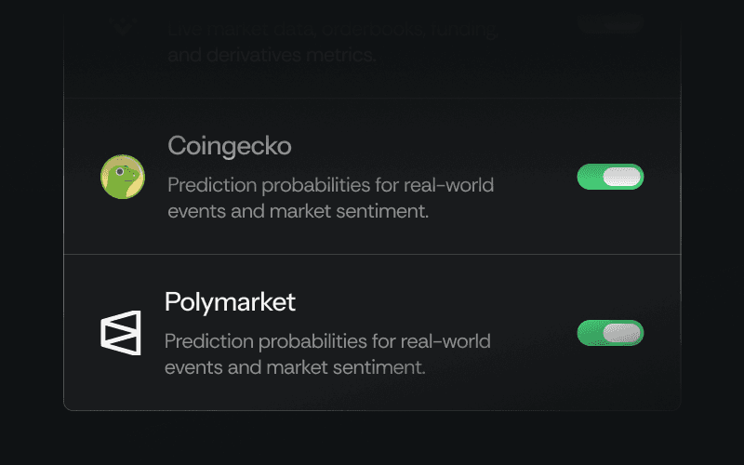Screen dimensions: 744x465
Task: Click the green track of Polymarket's toggle
Action: (590, 333)
